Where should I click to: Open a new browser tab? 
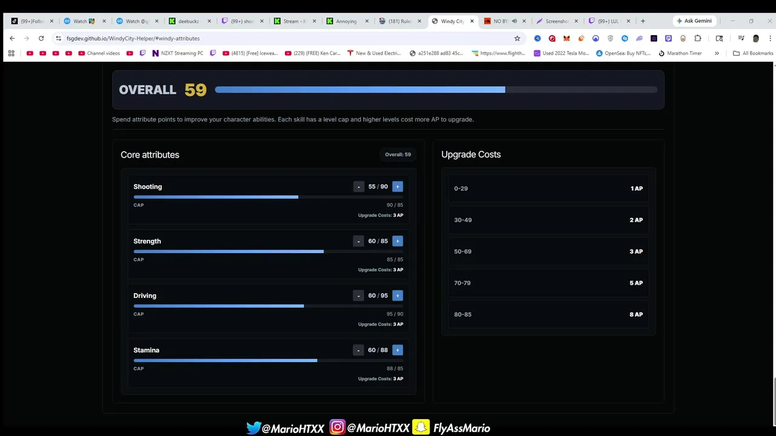click(643, 21)
